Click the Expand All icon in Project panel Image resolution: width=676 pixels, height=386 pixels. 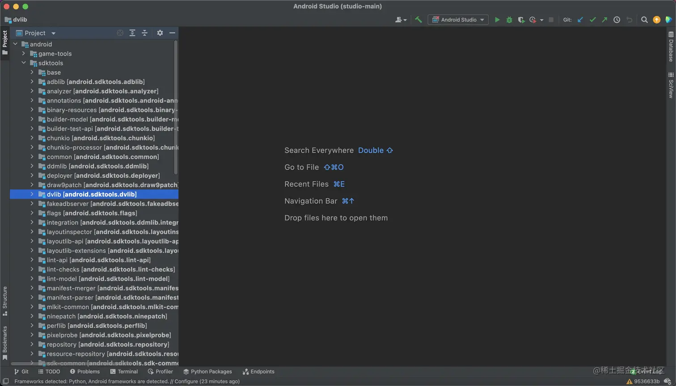tap(132, 33)
